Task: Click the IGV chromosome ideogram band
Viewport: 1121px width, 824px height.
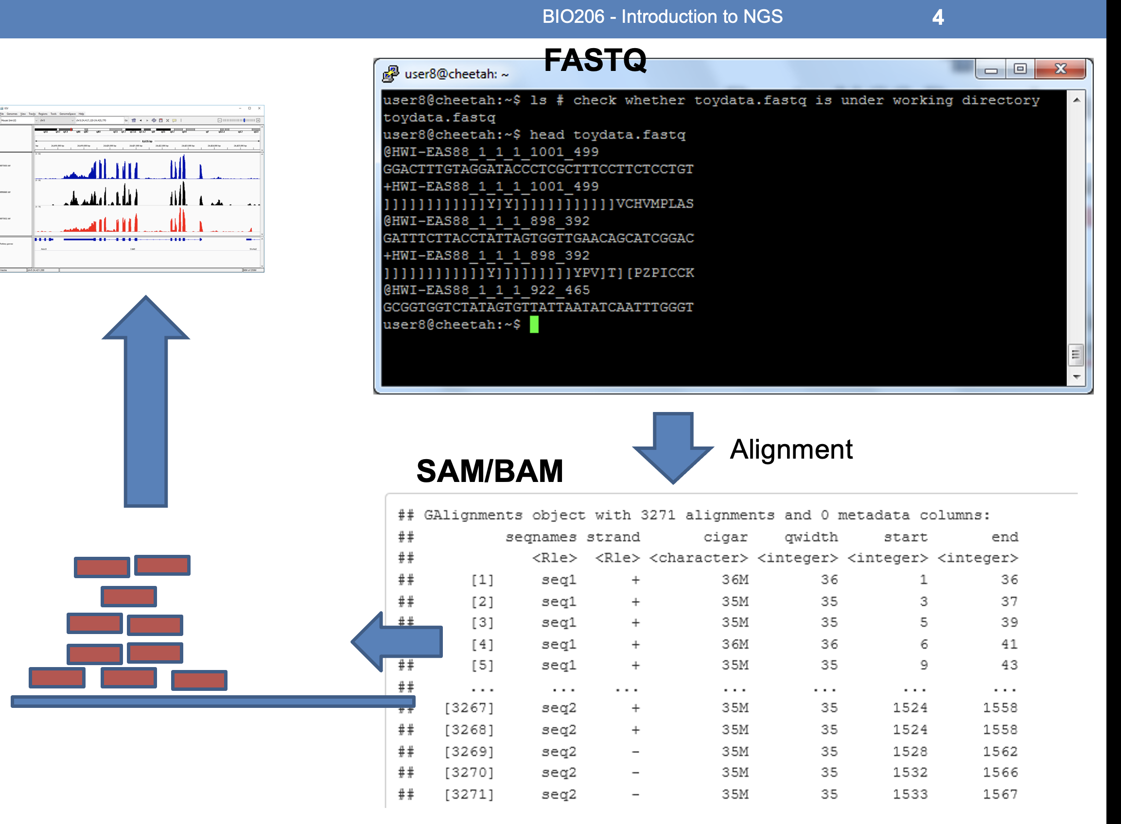Action: click(x=147, y=130)
